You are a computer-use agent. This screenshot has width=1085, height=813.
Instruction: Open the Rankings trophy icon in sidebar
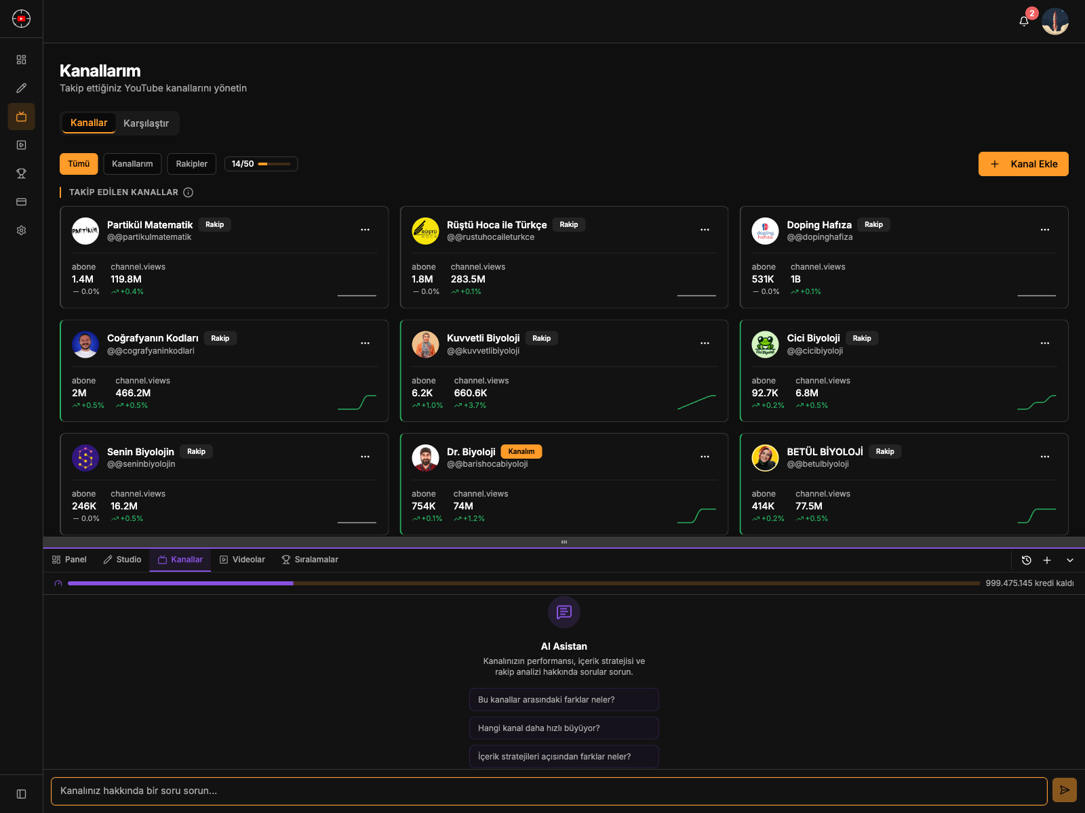point(21,173)
